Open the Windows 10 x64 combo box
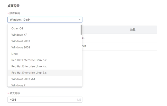The width and height of the screenshot is (167, 106). (45, 20)
